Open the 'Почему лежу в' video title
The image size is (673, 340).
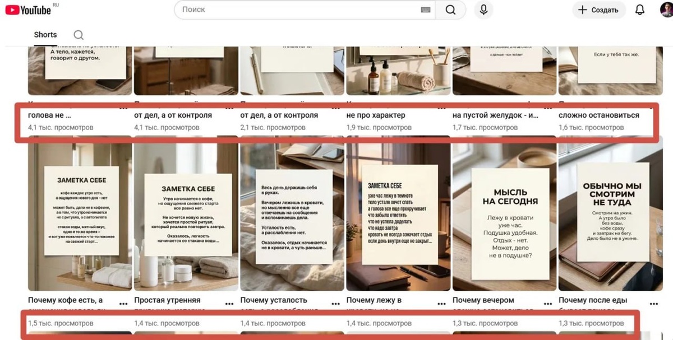374,300
